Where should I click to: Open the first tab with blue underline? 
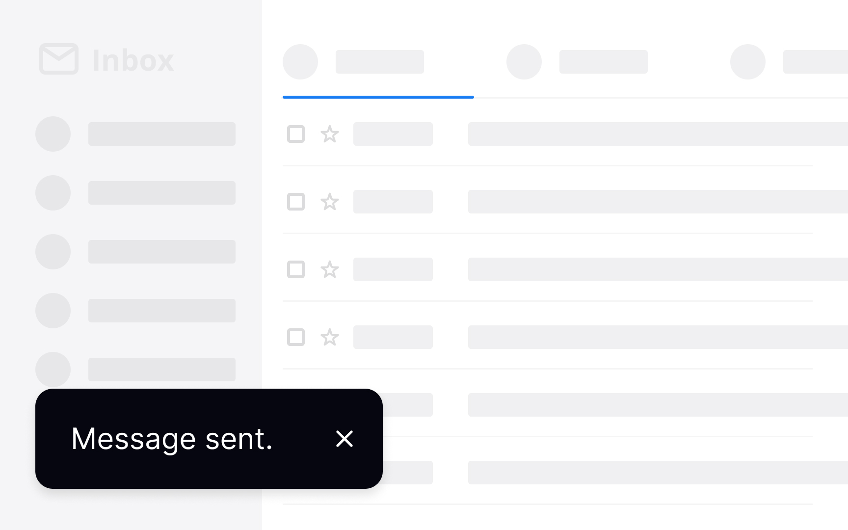pyautogui.click(x=378, y=62)
